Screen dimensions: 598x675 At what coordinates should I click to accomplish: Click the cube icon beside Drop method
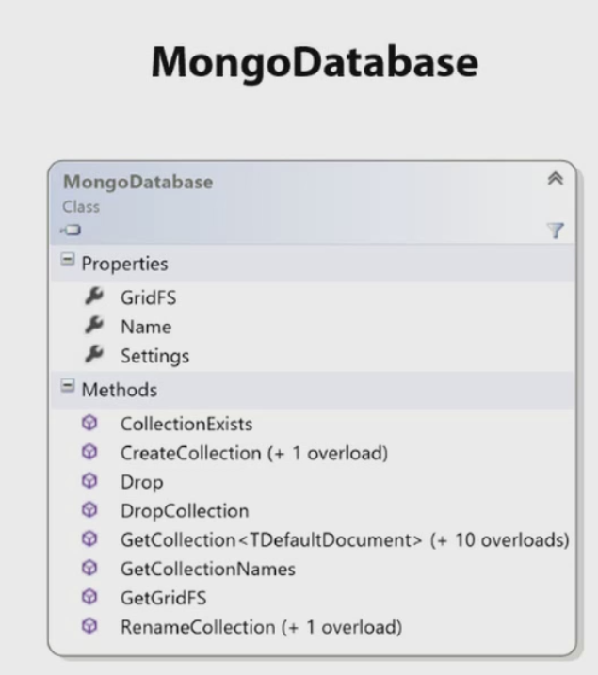89,481
